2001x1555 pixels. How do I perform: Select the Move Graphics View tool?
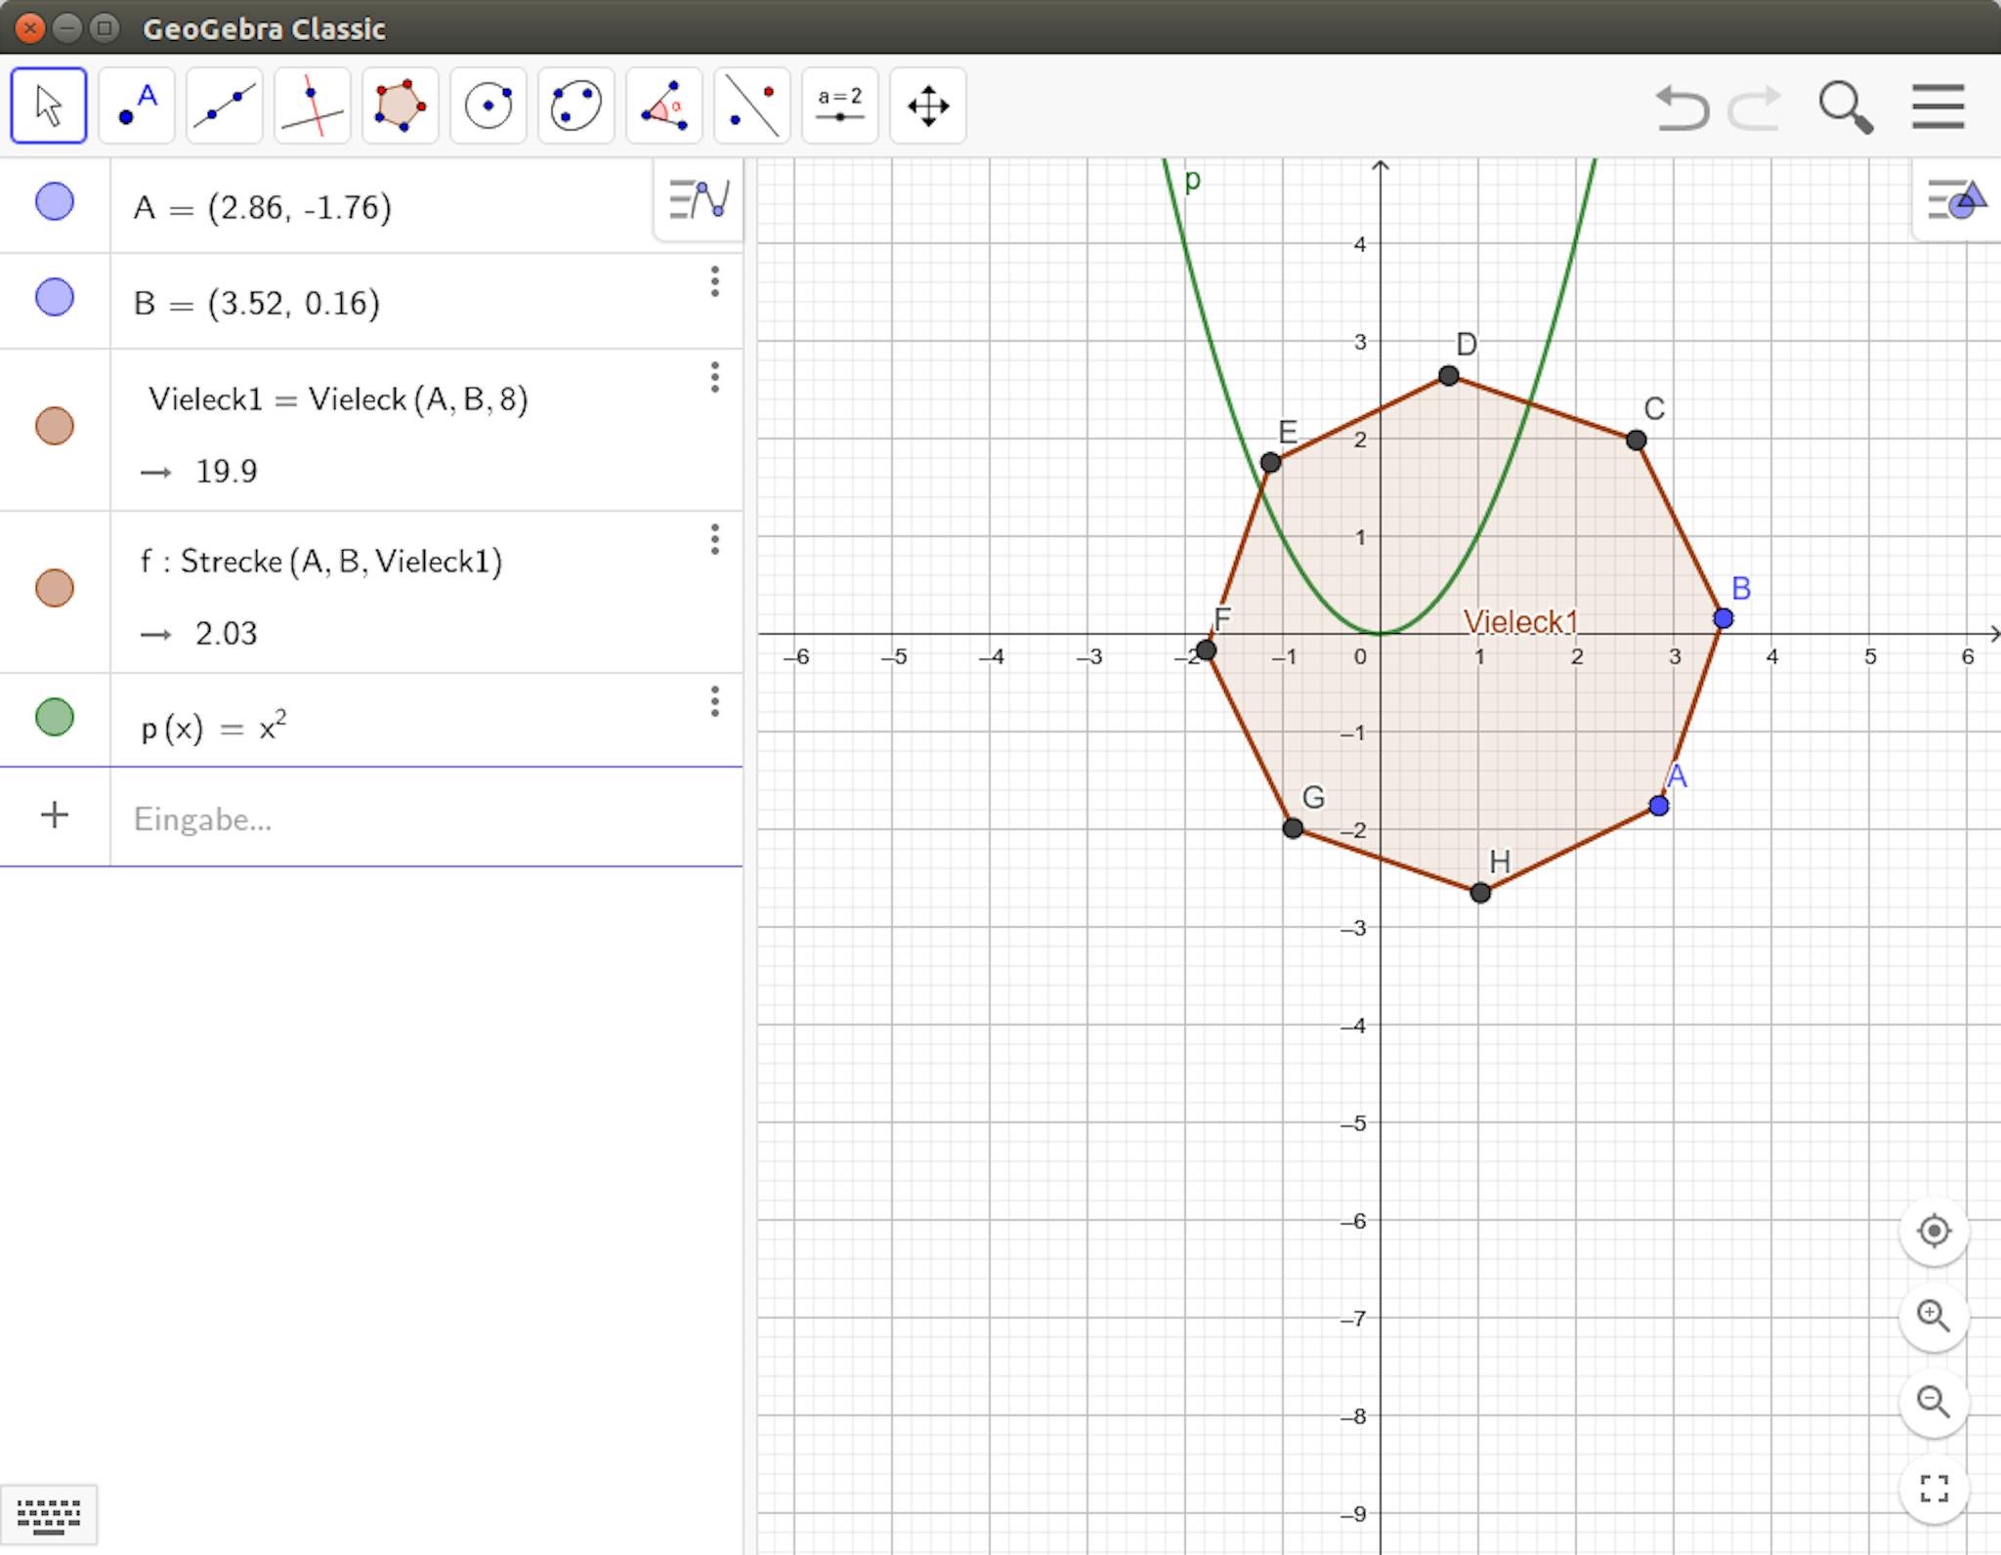pos(928,105)
